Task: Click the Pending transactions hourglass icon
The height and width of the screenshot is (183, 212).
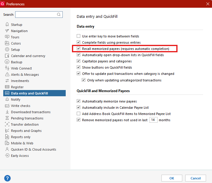Action: (x=7, y=118)
